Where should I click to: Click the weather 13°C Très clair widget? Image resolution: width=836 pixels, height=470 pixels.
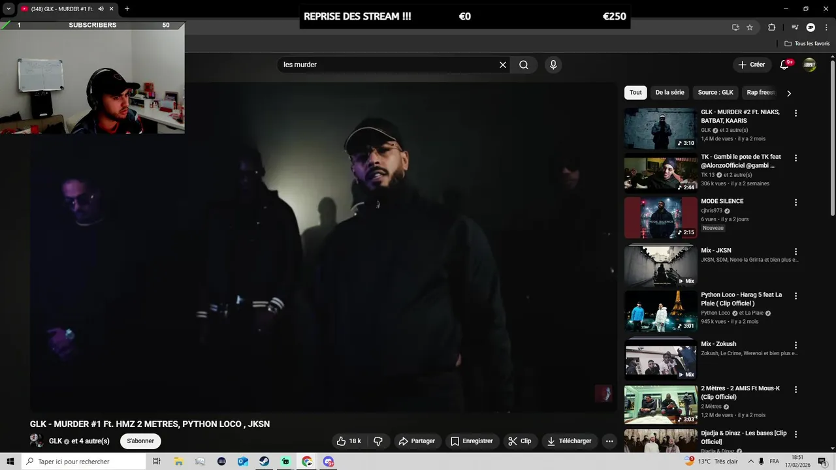711,462
